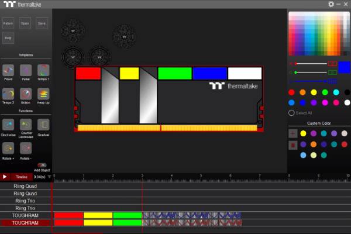Click green block in second TOUGHRAM track
The height and width of the screenshot is (234, 351).
tap(128, 223)
